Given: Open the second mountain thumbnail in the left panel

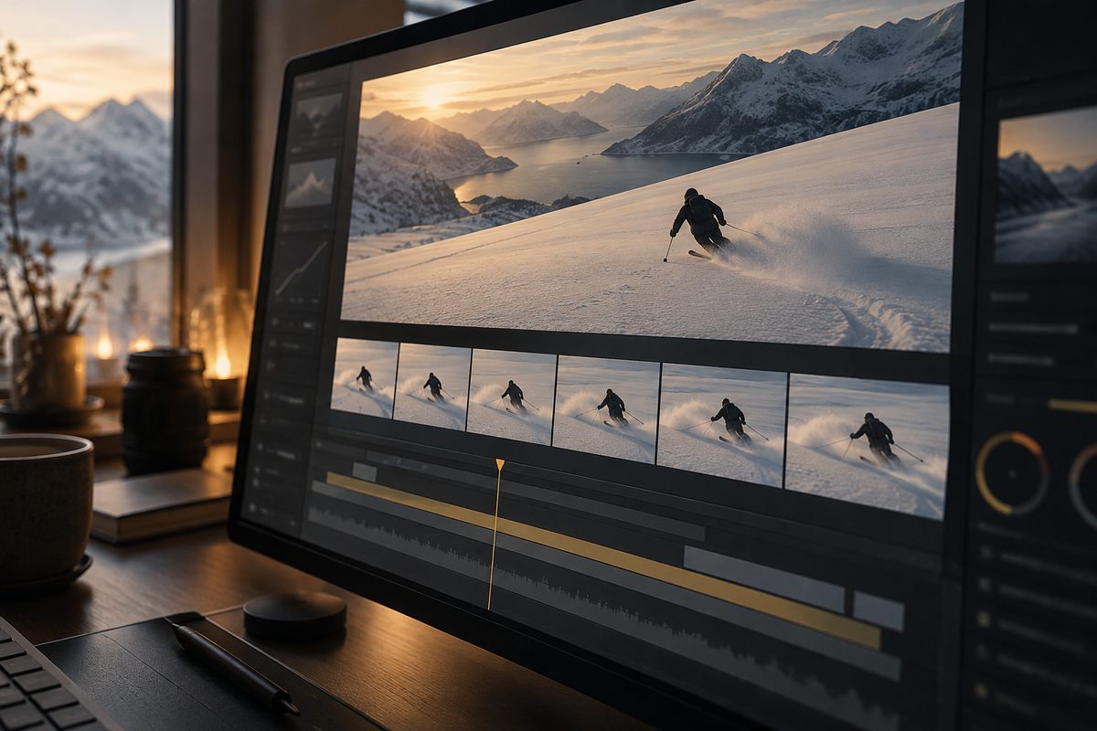Looking at the screenshot, I should coord(311,184).
